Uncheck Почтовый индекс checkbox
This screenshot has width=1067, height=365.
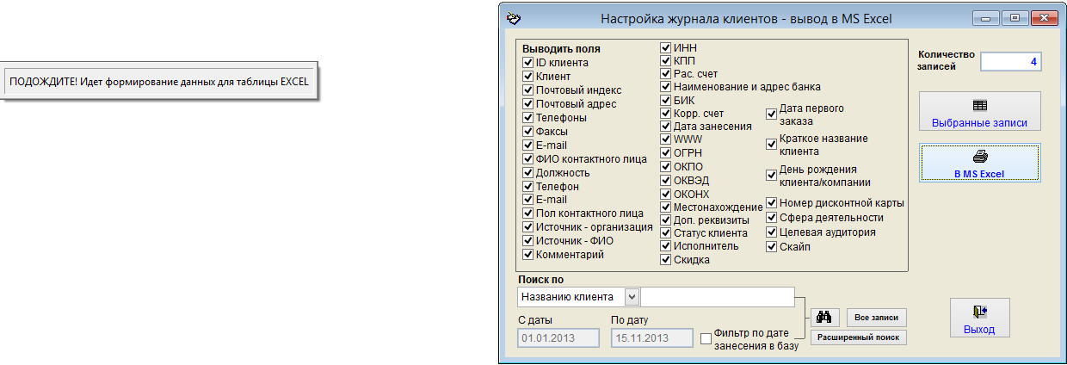(x=528, y=90)
